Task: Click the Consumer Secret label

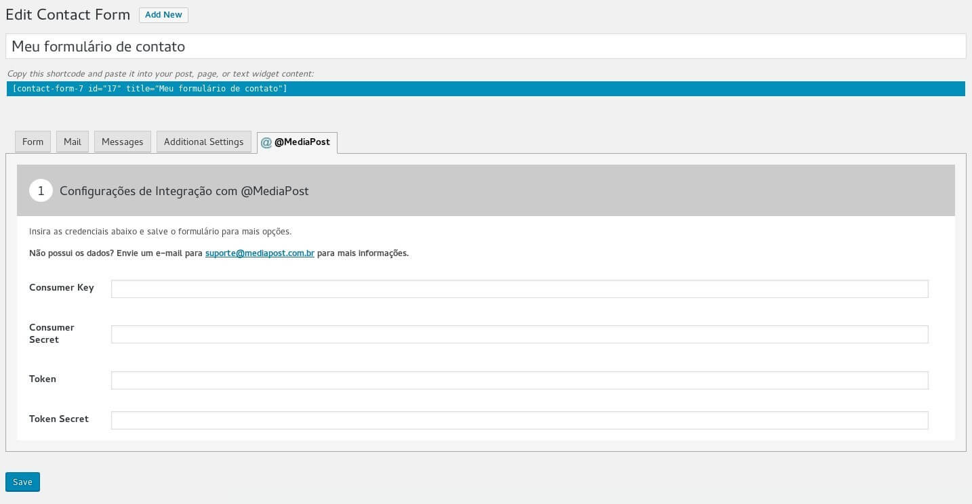Action: pos(52,333)
